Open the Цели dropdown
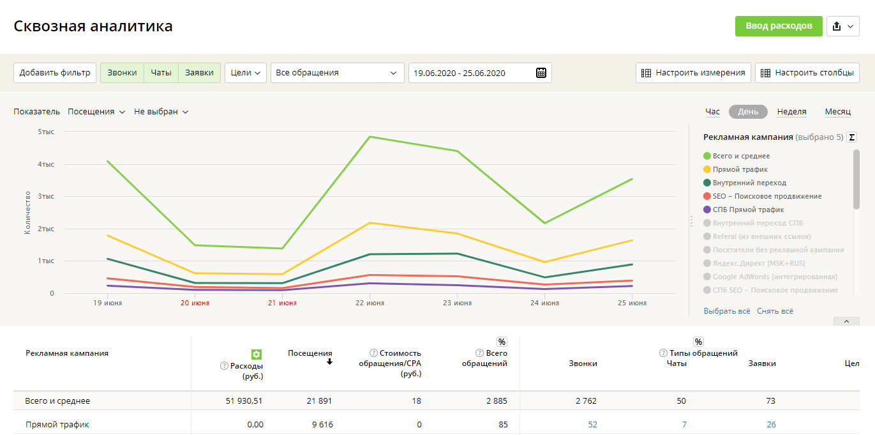 pos(245,73)
